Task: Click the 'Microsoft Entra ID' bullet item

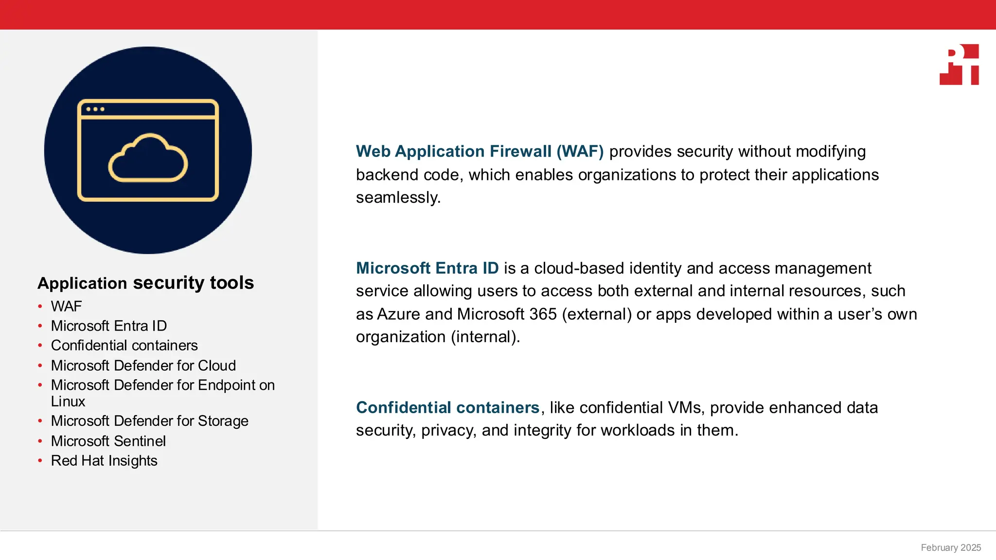Action: pos(109,326)
